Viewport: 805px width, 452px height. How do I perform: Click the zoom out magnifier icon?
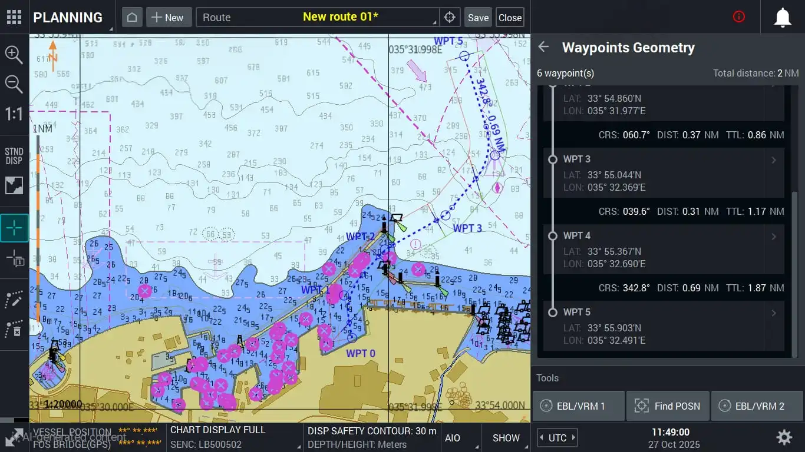pyautogui.click(x=14, y=84)
